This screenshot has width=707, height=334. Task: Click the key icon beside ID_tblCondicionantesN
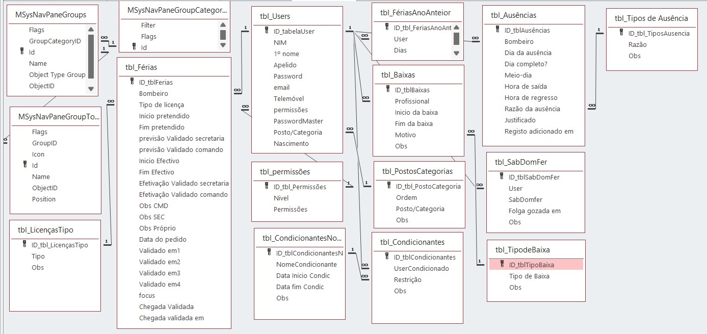point(269,252)
